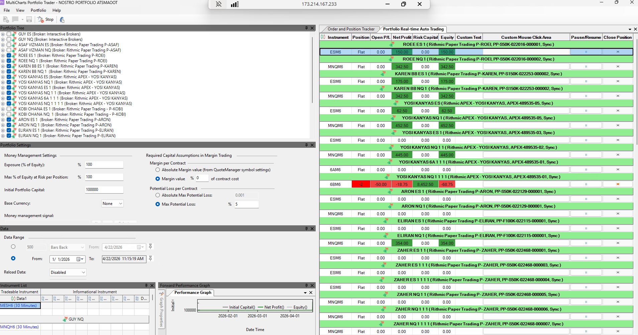638x335 pixels.
Task: Expand the GUY NQ tree node
Action: [3, 39]
